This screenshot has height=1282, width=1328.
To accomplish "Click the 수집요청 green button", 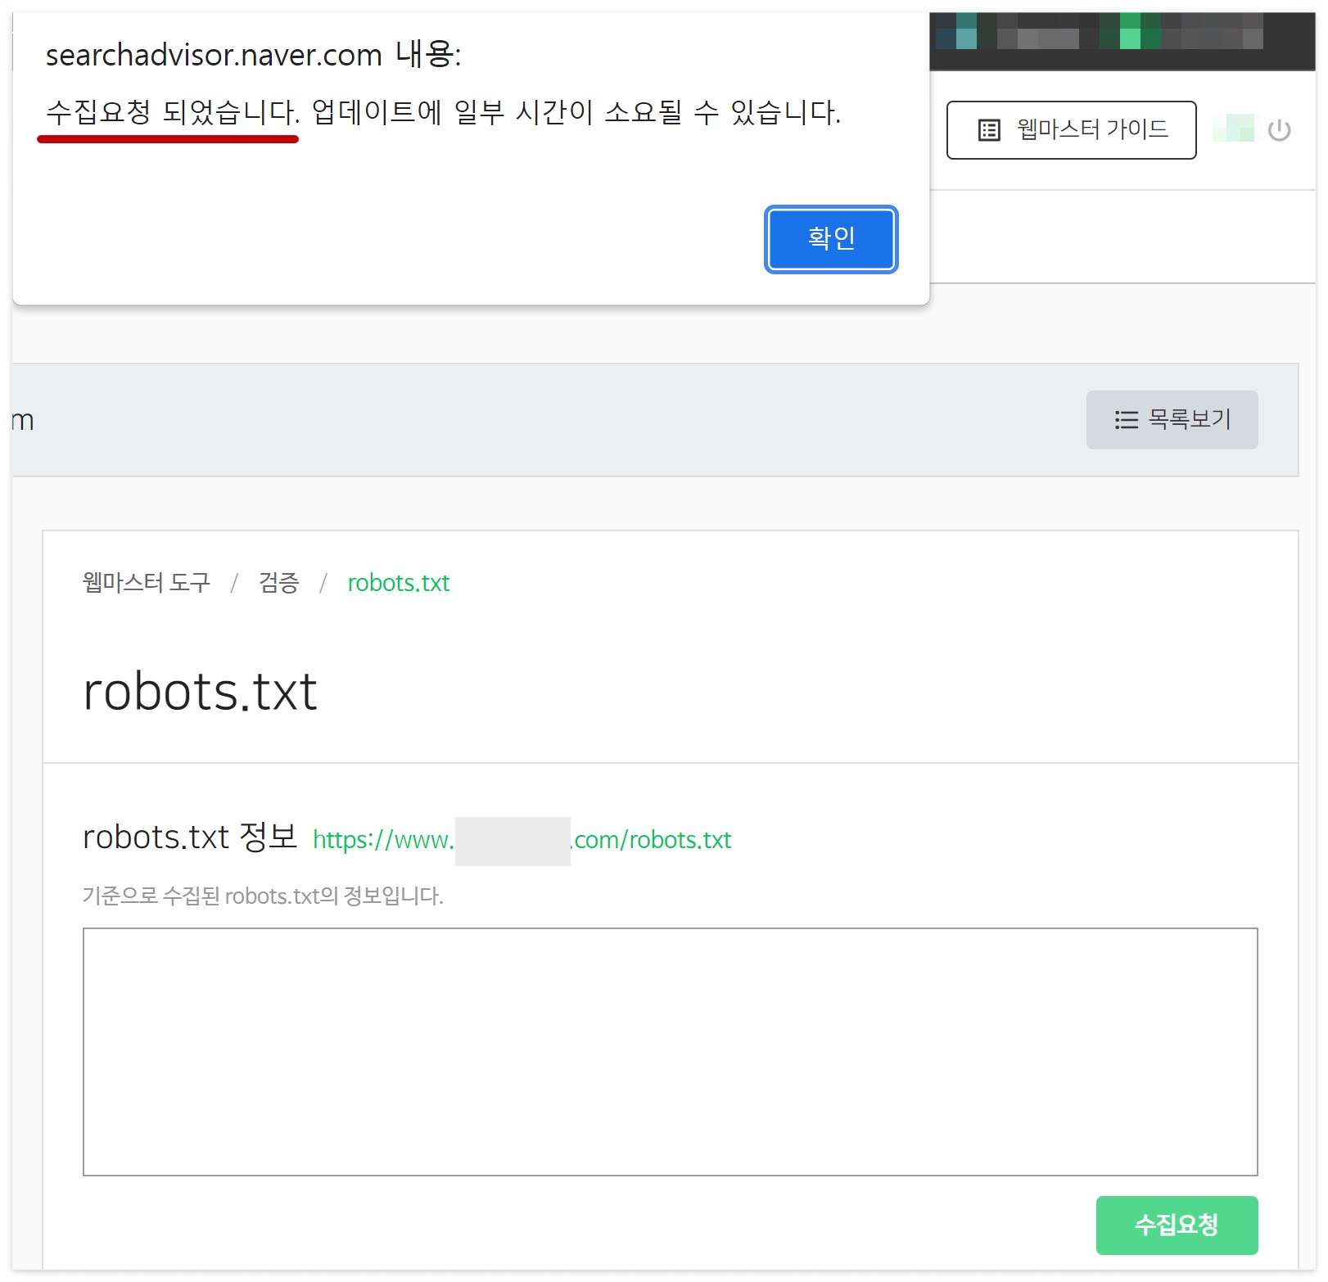I will tap(1177, 1225).
